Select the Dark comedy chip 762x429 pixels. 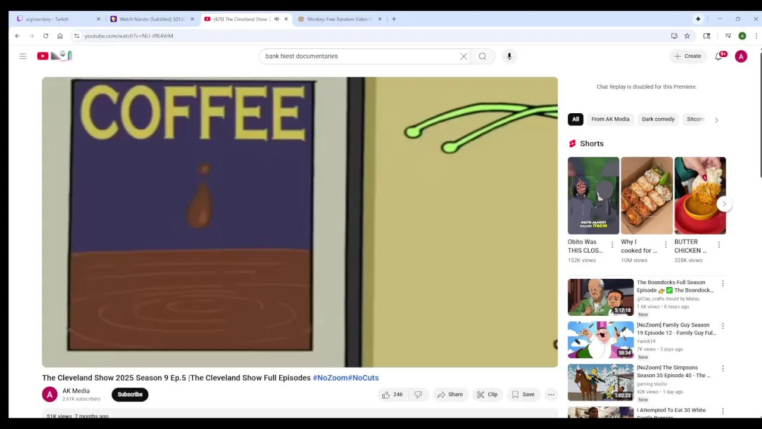click(658, 119)
